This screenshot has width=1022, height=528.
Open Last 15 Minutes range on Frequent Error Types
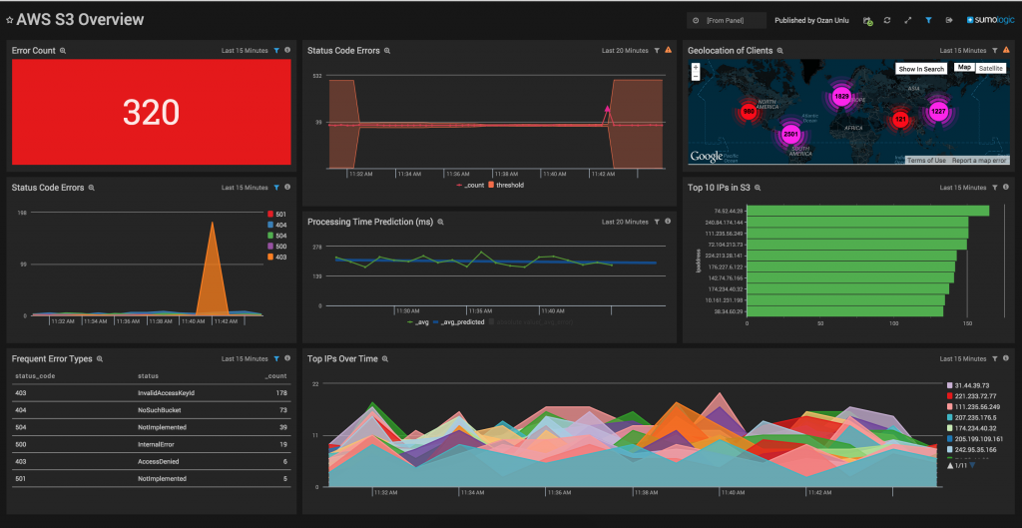(245, 358)
